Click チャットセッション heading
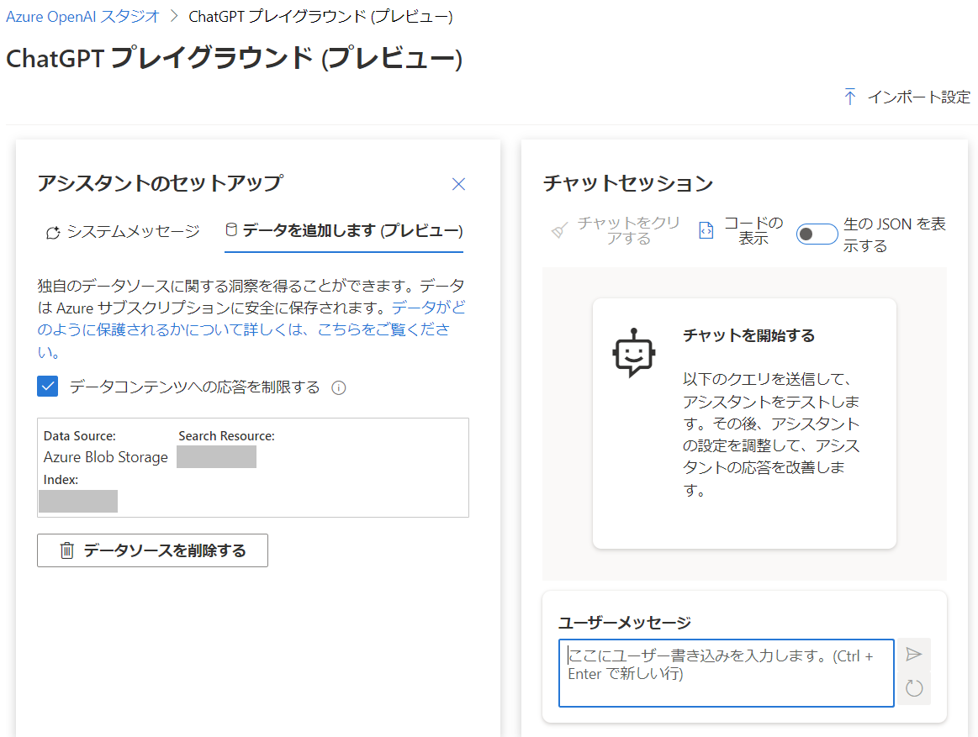Image resolution: width=978 pixels, height=737 pixels. 628,183
